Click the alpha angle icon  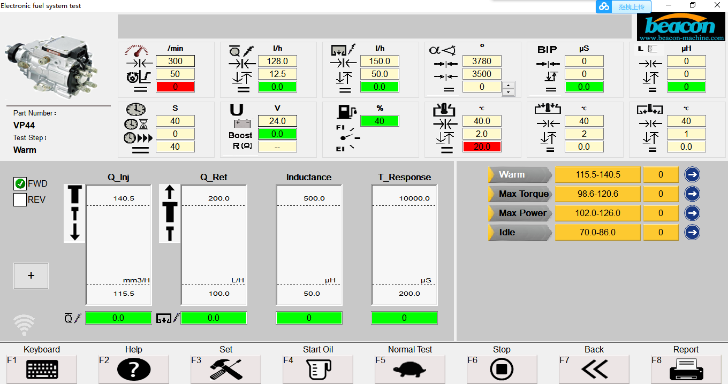(x=442, y=50)
